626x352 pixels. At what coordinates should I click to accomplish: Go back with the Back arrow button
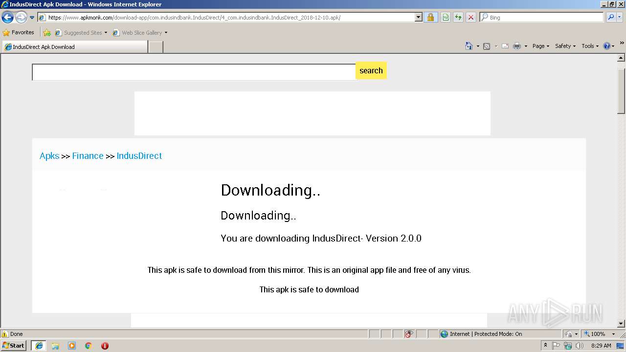tap(8, 18)
